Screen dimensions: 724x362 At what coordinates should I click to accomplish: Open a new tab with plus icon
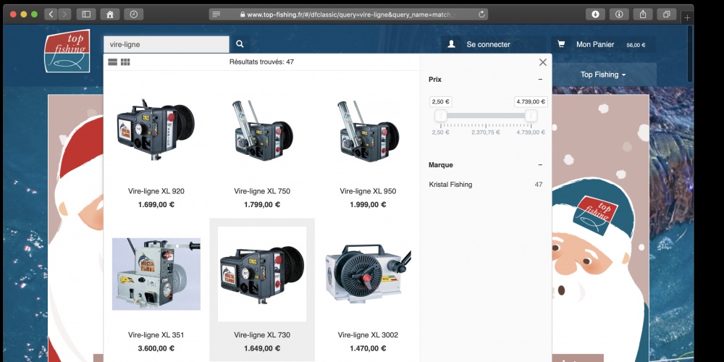pyautogui.click(x=688, y=17)
